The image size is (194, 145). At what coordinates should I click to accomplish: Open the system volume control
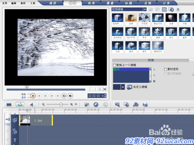click(70, 96)
